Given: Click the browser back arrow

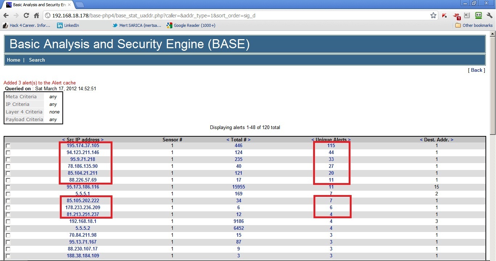Looking at the screenshot, I should tap(6, 16).
